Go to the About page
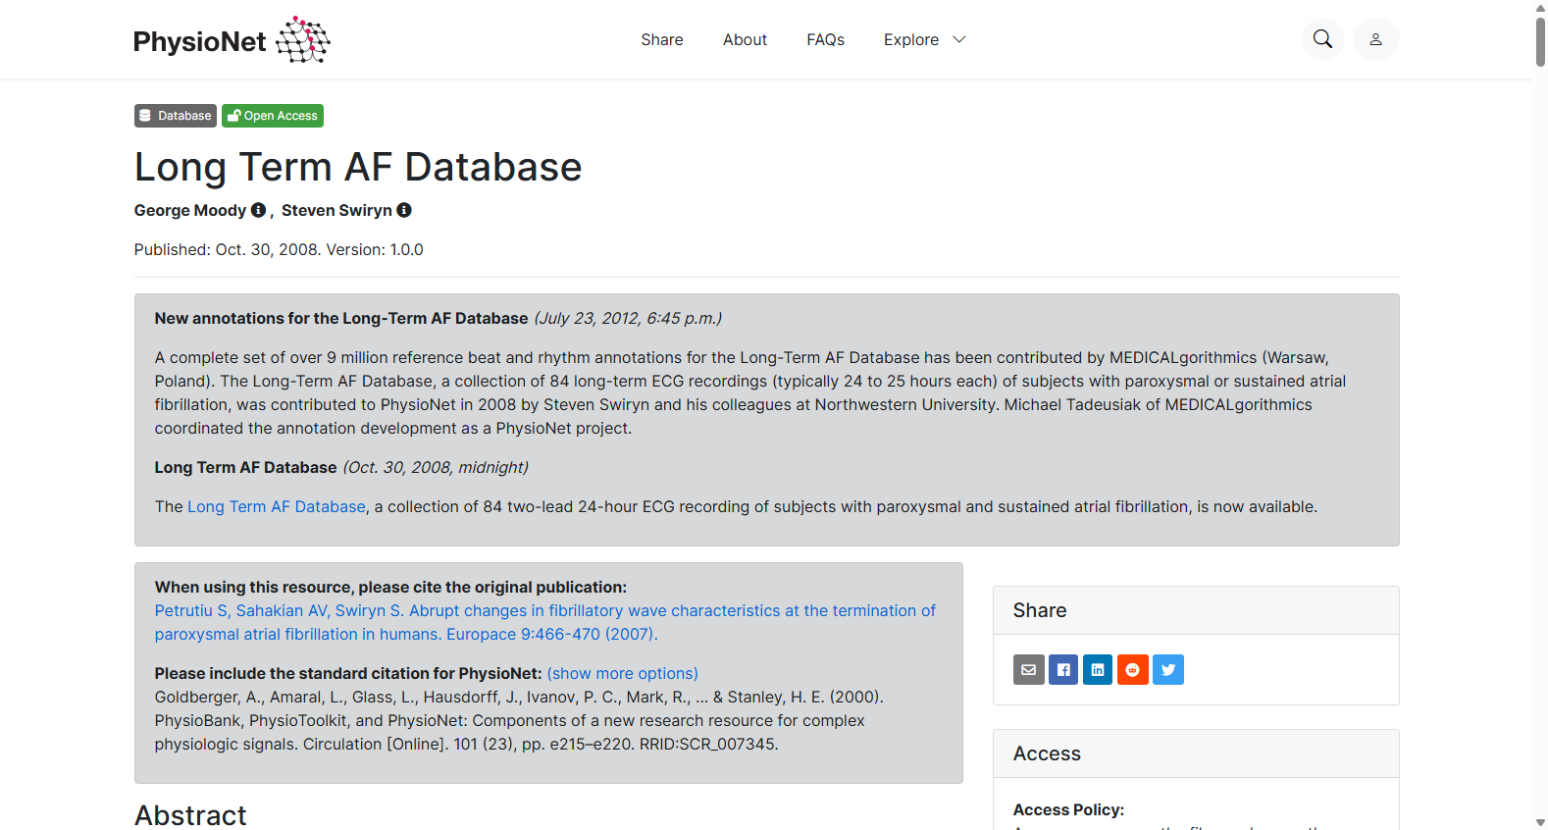The width and height of the screenshot is (1548, 830). [x=745, y=39]
